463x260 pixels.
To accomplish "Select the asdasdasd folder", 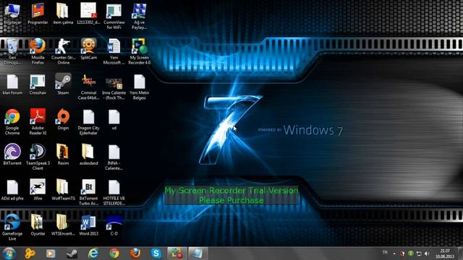I will 88,155.
